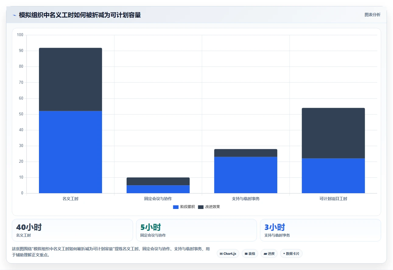
Task: Click the 进度 tag chip
Action: [269, 254]
